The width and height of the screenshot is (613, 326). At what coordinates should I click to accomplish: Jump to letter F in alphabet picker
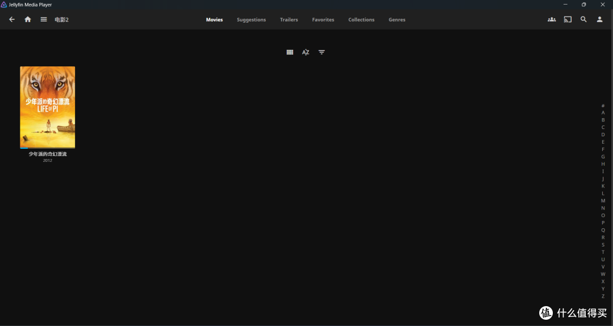(603, 149)
